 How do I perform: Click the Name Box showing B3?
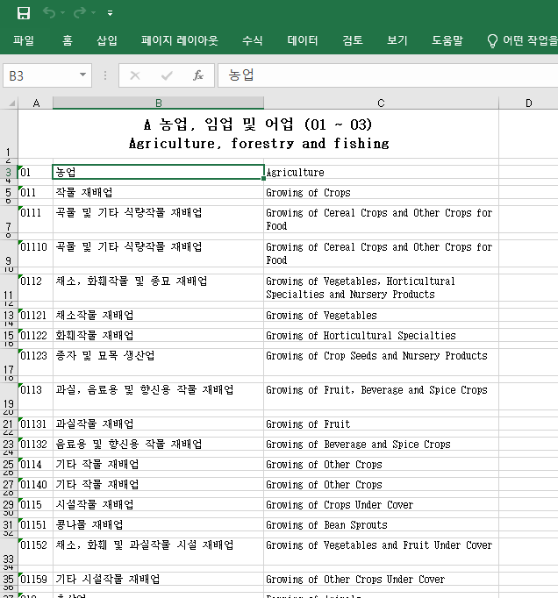click(x=41, y=75)
